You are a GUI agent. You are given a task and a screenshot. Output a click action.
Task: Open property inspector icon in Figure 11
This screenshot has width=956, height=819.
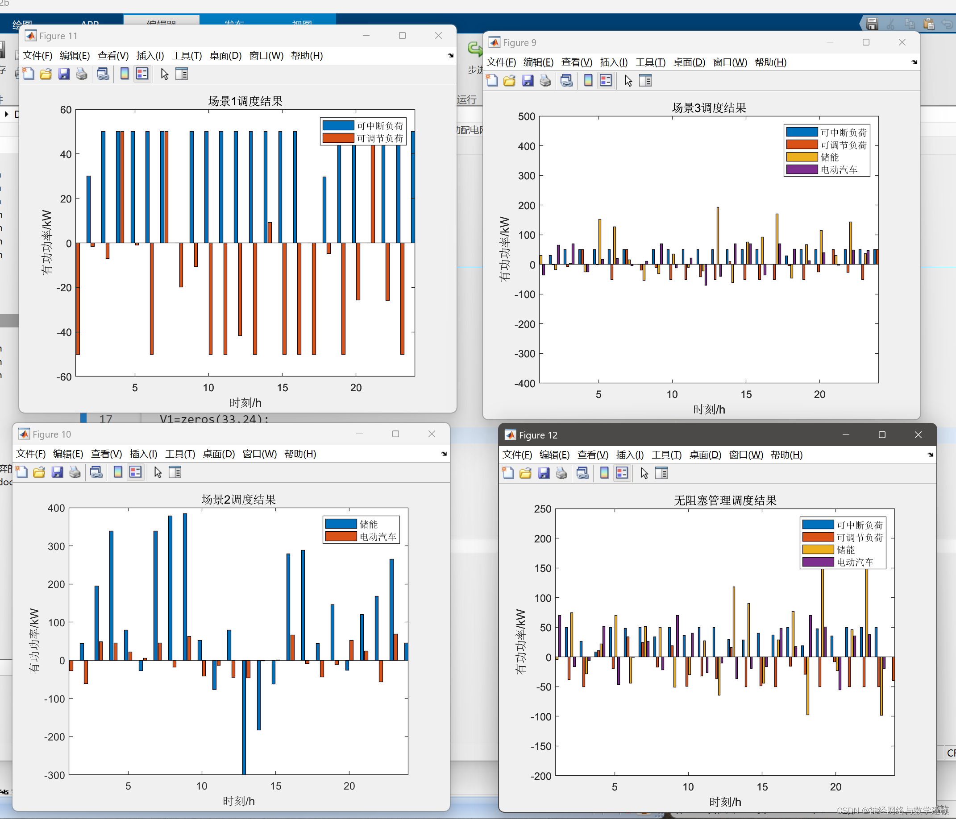coord(182,74)
